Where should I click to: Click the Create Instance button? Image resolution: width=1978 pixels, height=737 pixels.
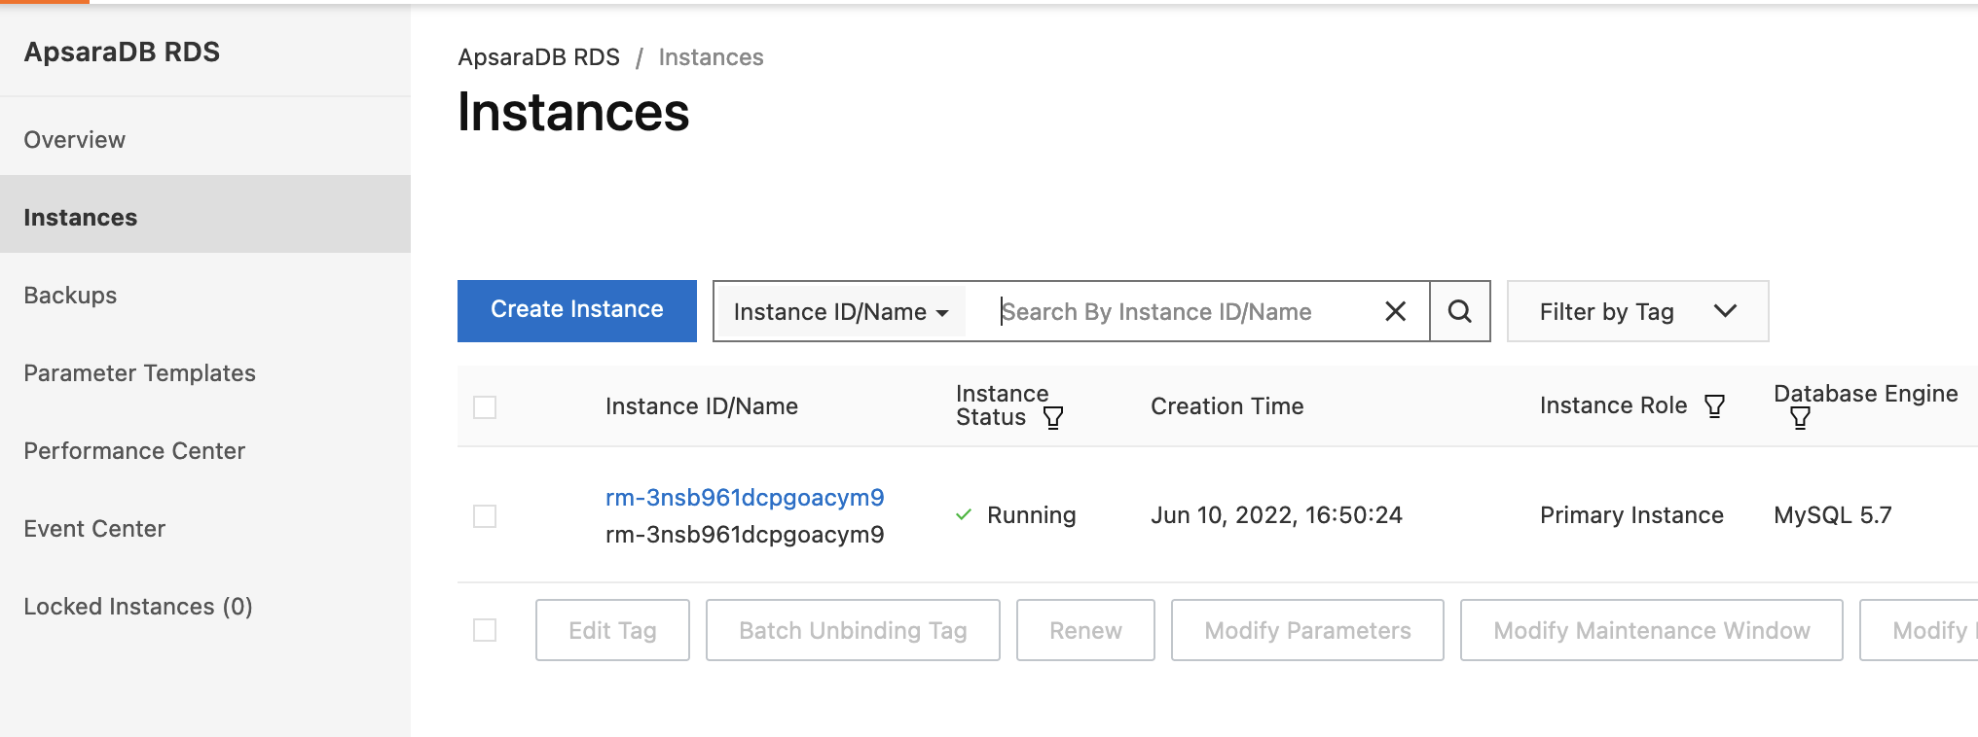tap(577, 310)
